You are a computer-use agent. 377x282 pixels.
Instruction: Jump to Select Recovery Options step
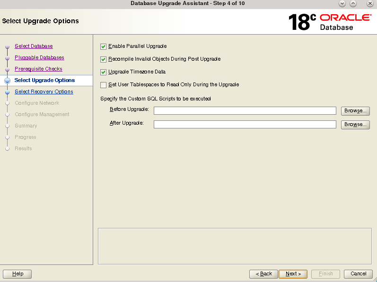(x=44, y=91)
